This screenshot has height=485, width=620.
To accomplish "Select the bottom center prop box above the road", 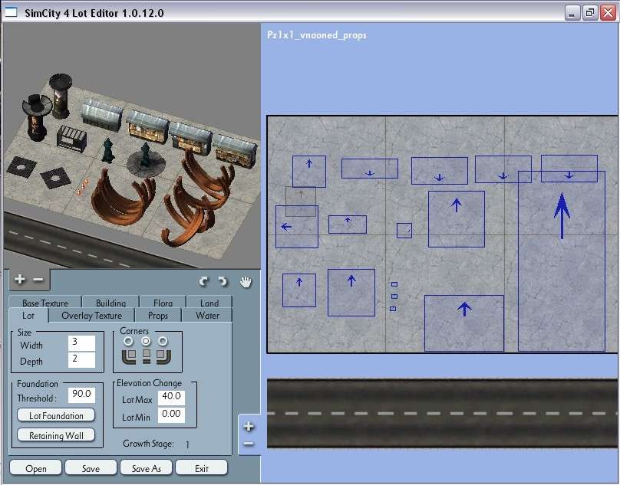I will point(464,323).
